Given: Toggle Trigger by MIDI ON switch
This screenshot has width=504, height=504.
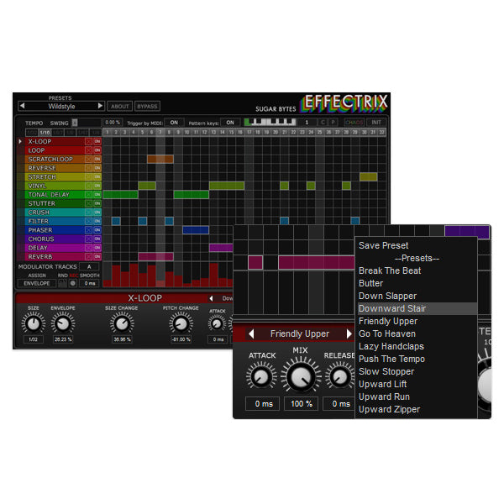Looking at the screenshot, I should [x=174, y=123].
